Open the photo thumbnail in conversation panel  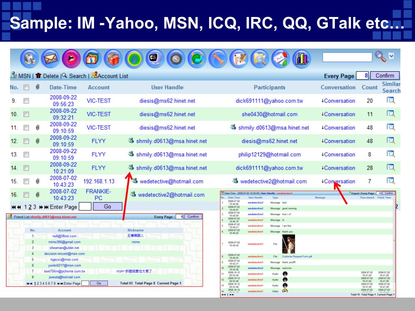(289, 244)
